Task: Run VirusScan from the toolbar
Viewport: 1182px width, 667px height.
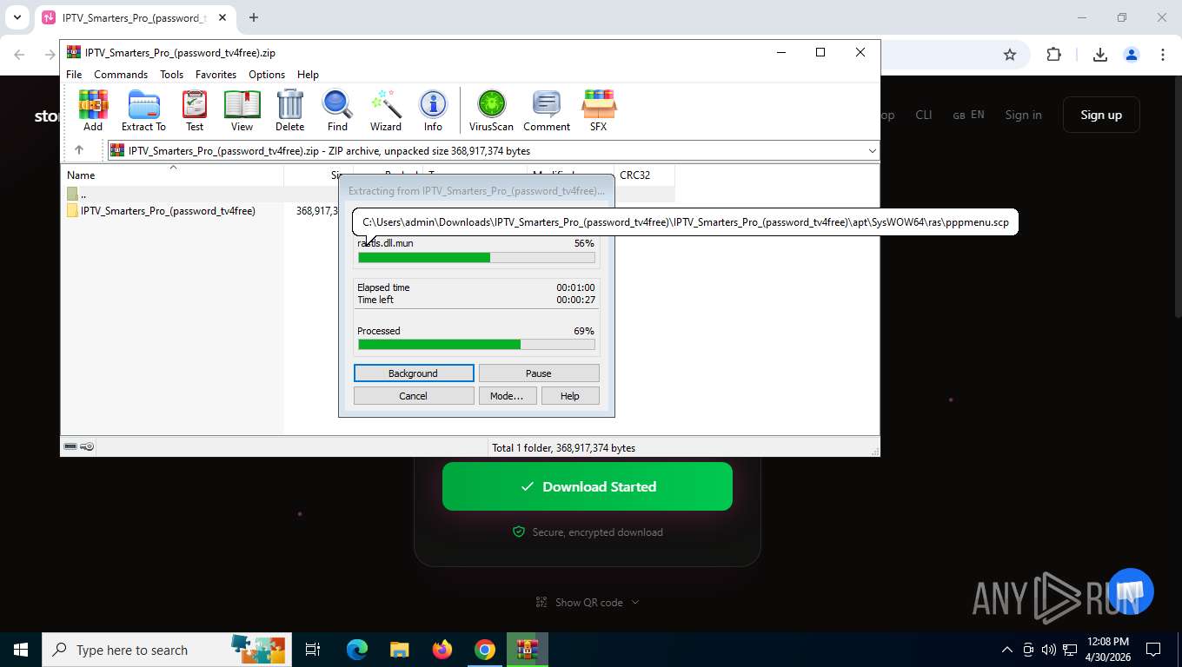Action: [x=491, y=110]
